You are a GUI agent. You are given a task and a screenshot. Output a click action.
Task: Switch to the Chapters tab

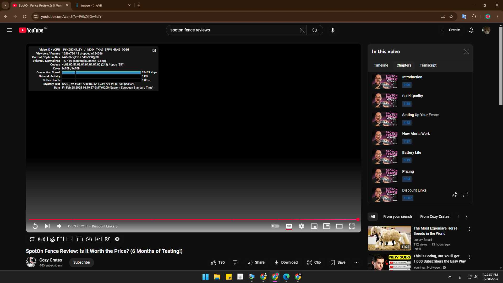click(404, 65)
